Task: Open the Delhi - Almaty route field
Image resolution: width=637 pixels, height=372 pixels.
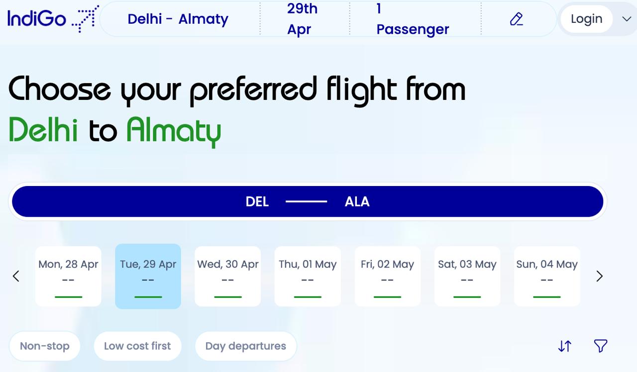Action: [x=178, y=19]
